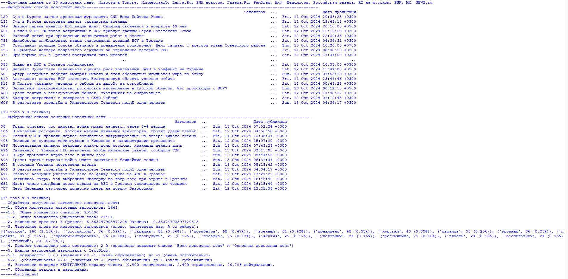
Task: Select line 'Общее количество символов: 155600'
Action: [49, 212]
